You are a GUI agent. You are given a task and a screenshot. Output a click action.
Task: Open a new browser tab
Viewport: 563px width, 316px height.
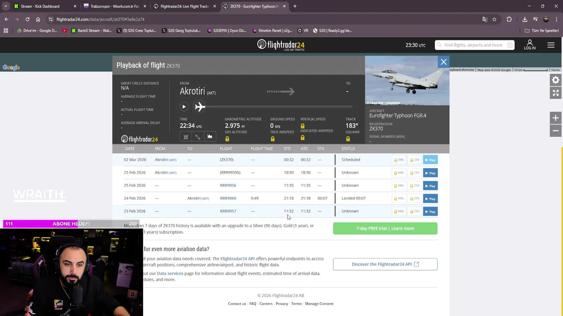295,6
